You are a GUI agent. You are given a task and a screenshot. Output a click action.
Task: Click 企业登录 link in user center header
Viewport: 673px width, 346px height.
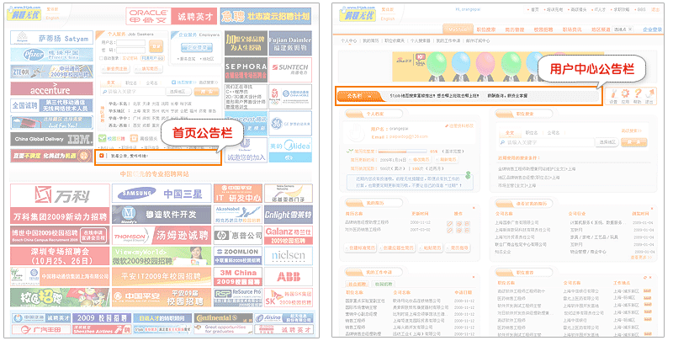tap(653, 29)
